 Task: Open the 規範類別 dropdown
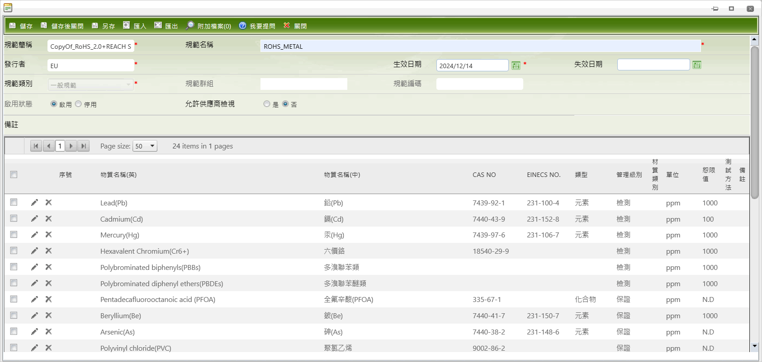point(90,85)
